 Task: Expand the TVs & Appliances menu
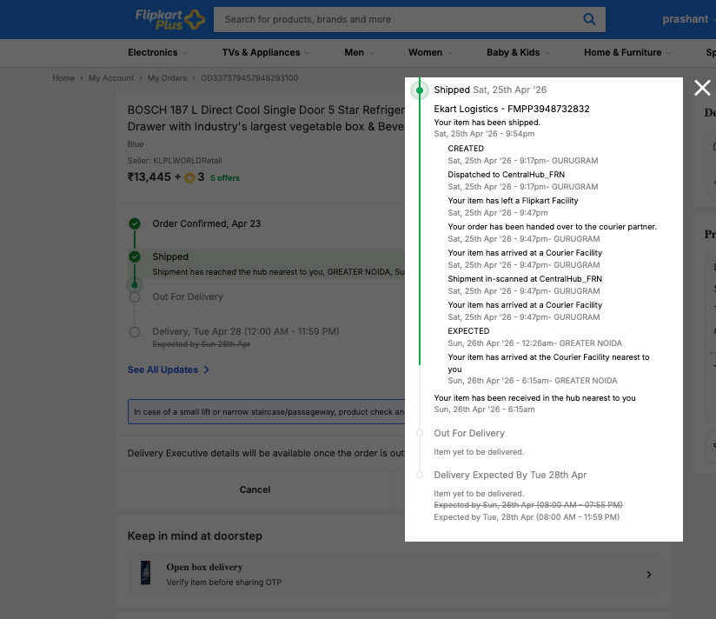pyautogui.click(x=266, y=52)
